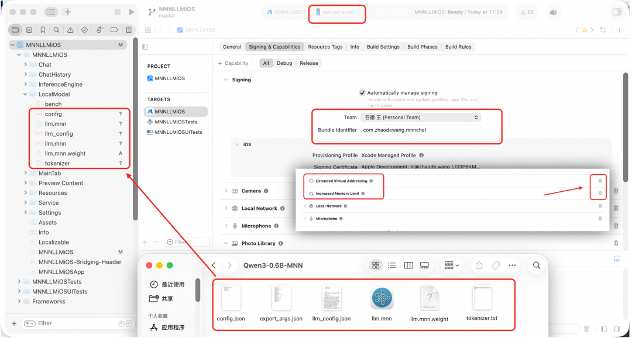Switch Finder to list view
The width and height of the screenshot is (632, 338).
[x=391, y=265]
